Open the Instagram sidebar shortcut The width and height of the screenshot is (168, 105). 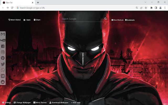coord(3,52)
